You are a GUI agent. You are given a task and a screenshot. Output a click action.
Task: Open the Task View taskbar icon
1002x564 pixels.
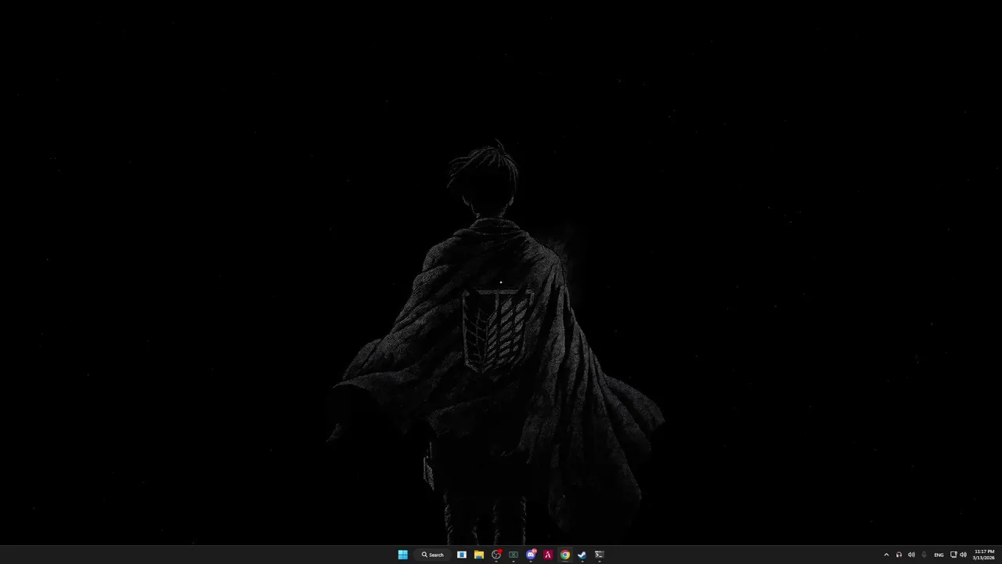pyautogui.click(x=462, y=555)
